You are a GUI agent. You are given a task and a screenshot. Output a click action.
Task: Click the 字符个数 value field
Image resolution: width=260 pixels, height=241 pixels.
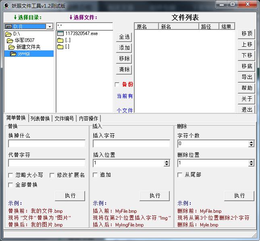click(213, 144)
